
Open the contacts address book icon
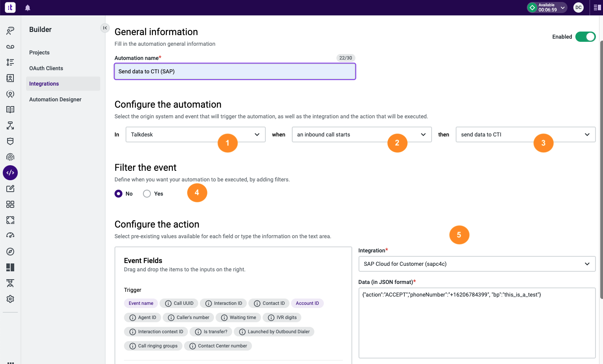tap(10, 78)
